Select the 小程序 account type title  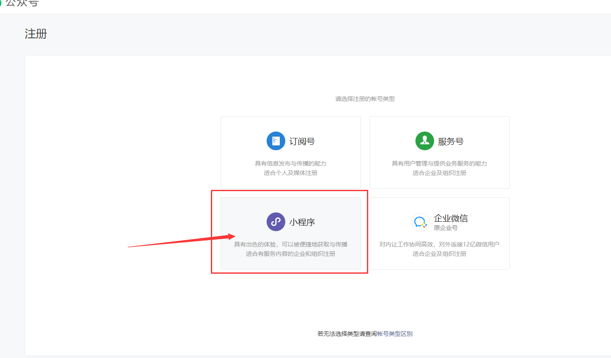302,222
